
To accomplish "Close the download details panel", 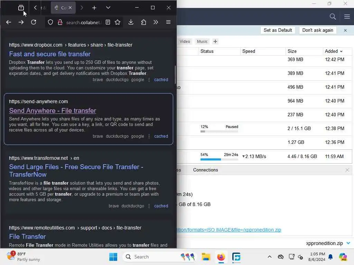I will tap(347, 170).
